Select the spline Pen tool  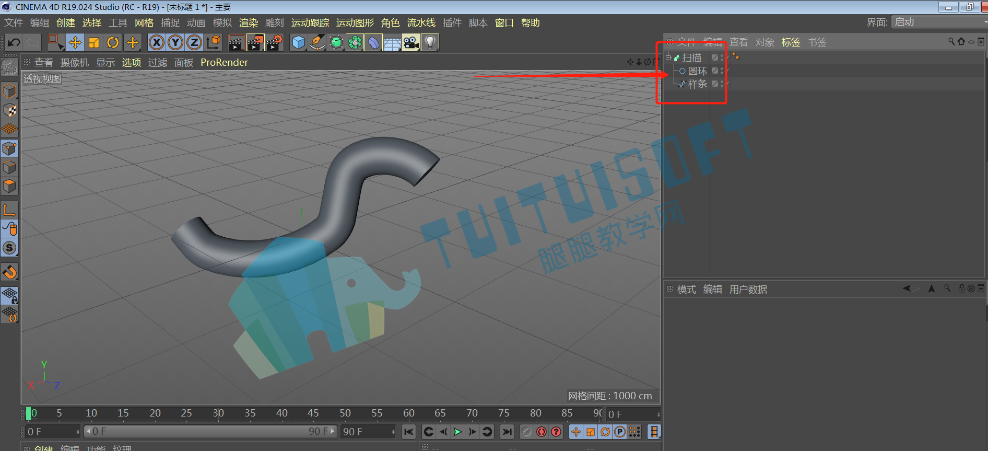click(x=317, y=42)
